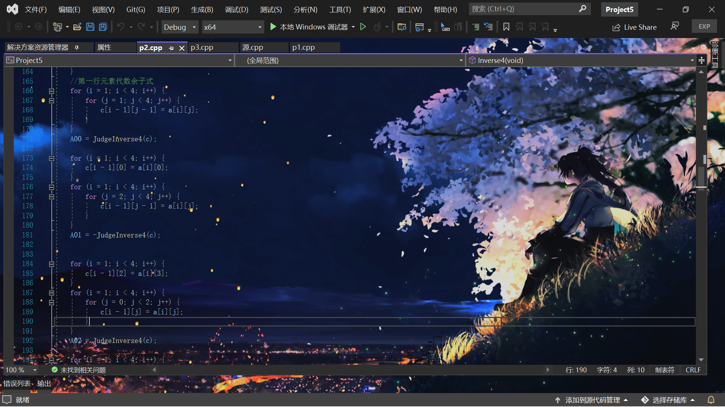
Task: Click the Save All icon
Action: coord(103,27)
